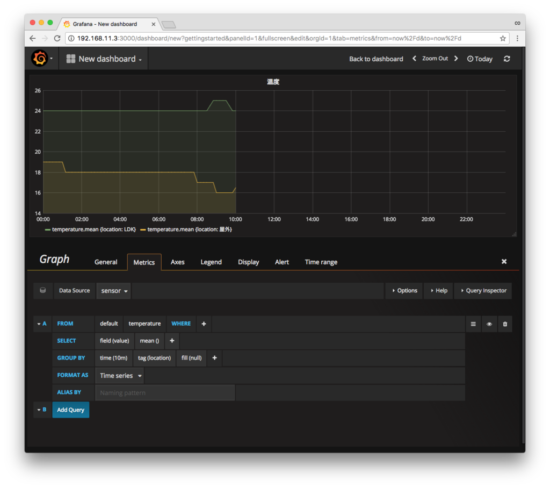Click the dashboard grid icon beside New dashboard
Screen dimensions: 550x488
(x=71, y=59)
